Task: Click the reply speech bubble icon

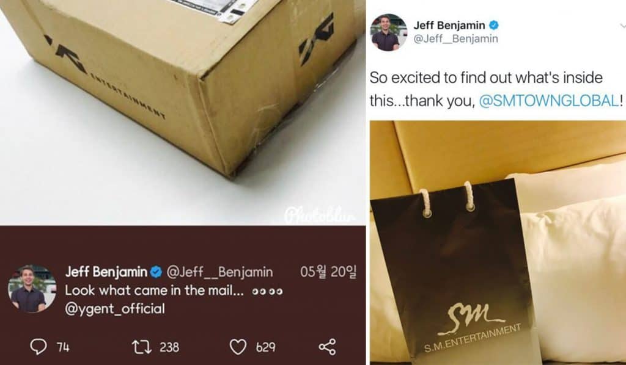Action: tap(39, 347)
